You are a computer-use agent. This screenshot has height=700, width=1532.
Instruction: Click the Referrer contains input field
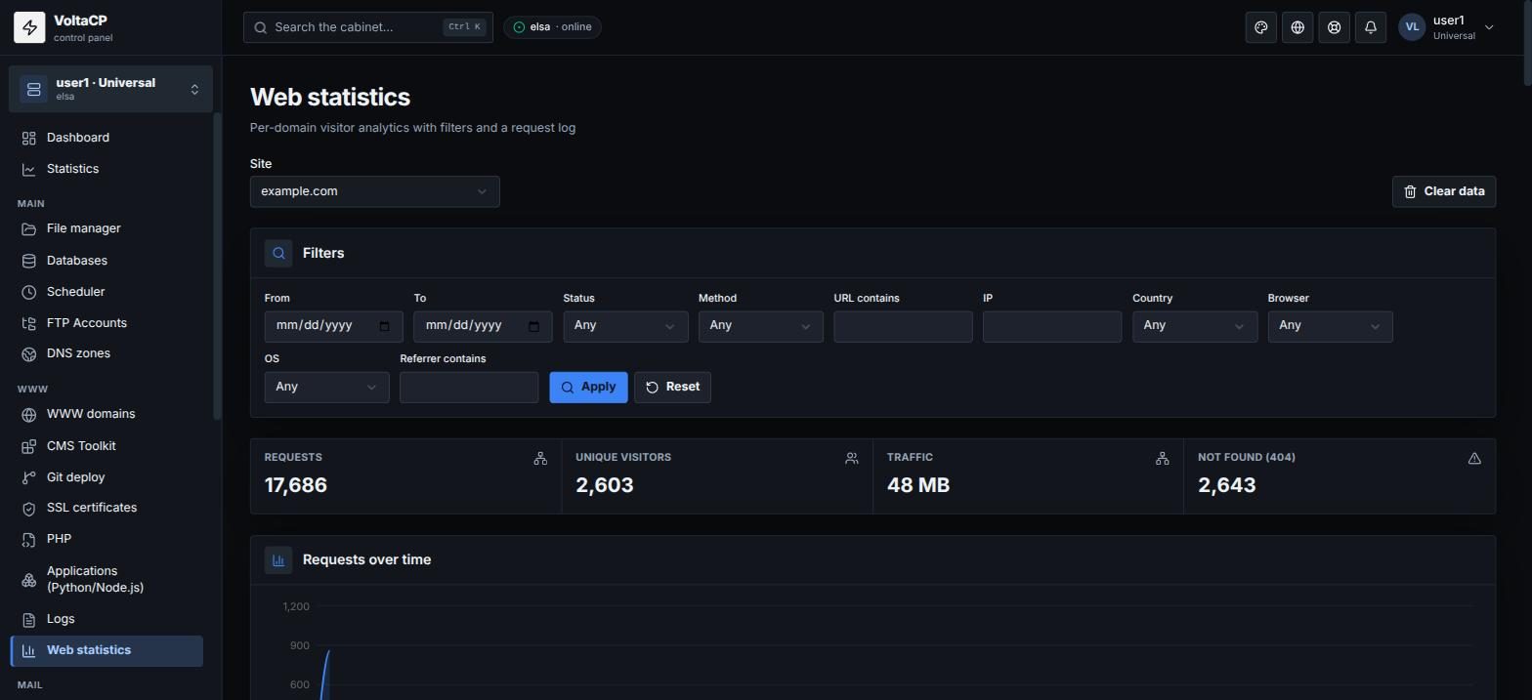(469, 387)
